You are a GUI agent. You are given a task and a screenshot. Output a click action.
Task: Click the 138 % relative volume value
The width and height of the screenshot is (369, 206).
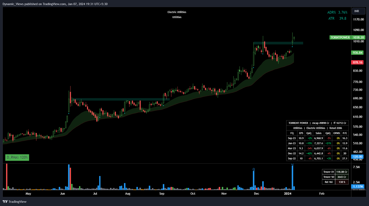click(342, 182)
